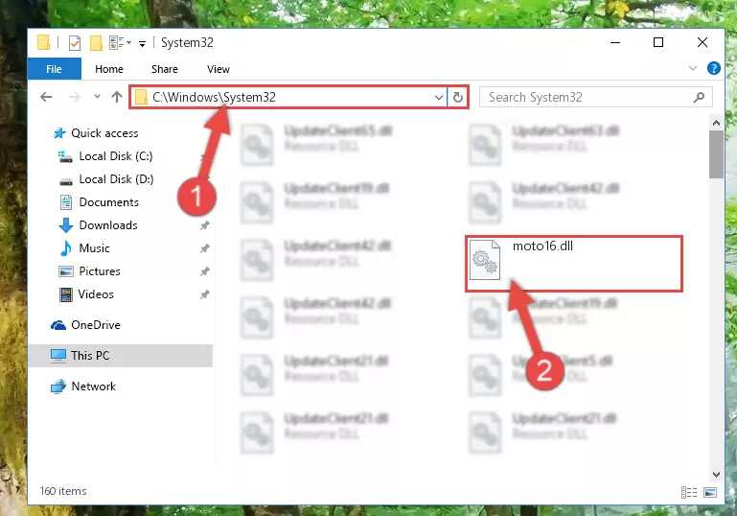Click the Videos film icon in sidebar
Screen dimensions: 737x516
click(66, 294)
